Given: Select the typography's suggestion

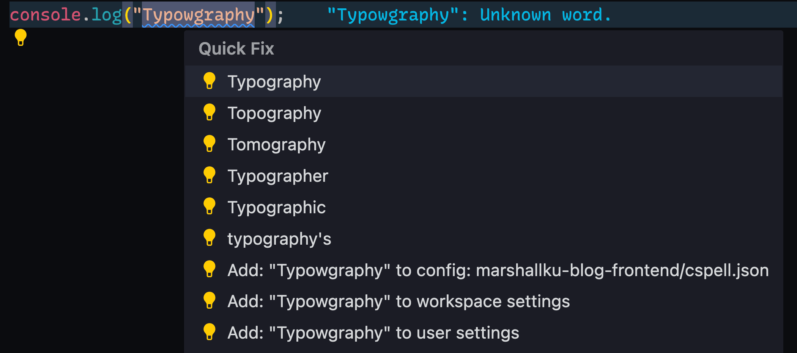Looking at the screenshot, I should click(280, 238).
